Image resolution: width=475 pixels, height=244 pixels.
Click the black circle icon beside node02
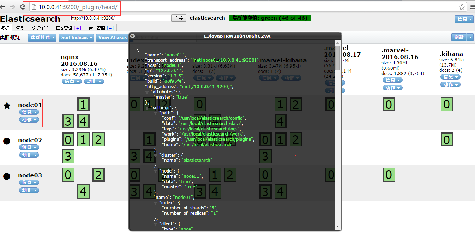coord(7,141)
